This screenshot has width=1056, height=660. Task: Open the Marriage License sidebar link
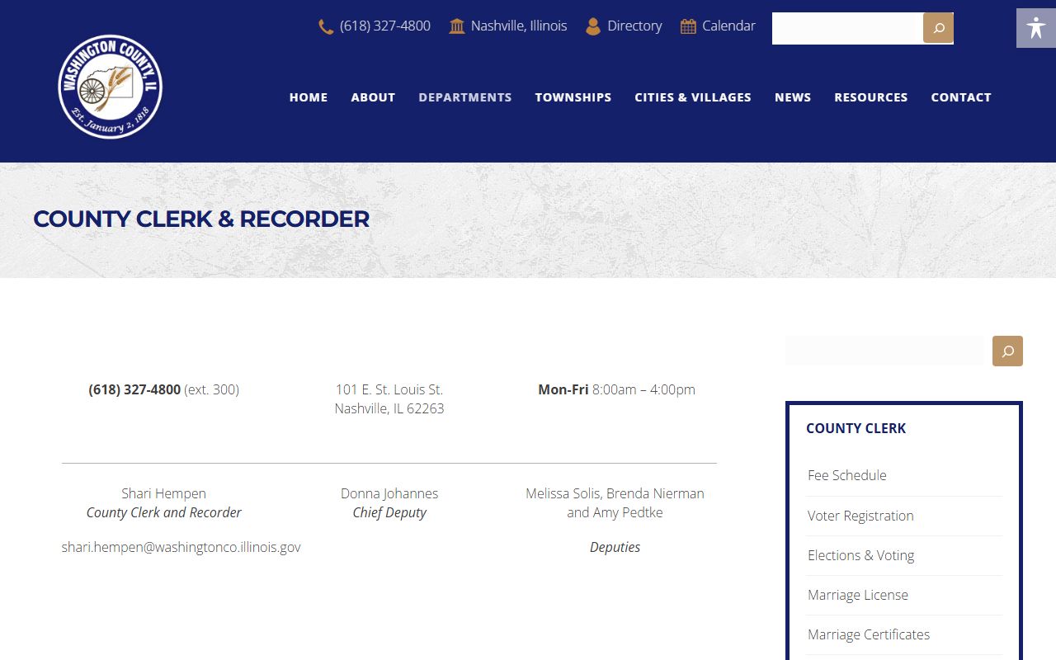pyautogui.click(x=858, y=595)
